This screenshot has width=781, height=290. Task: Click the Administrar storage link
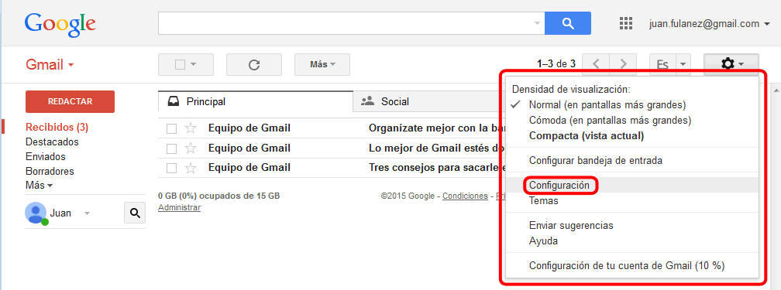click(x=179, y=207)
